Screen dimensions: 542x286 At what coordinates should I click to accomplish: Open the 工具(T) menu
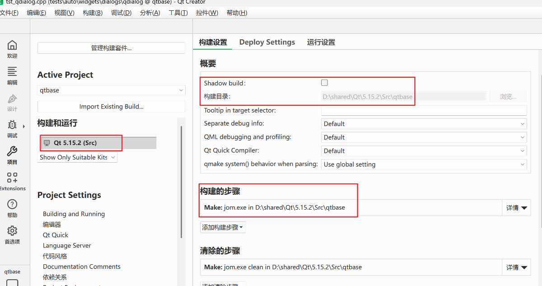point(178,13)
